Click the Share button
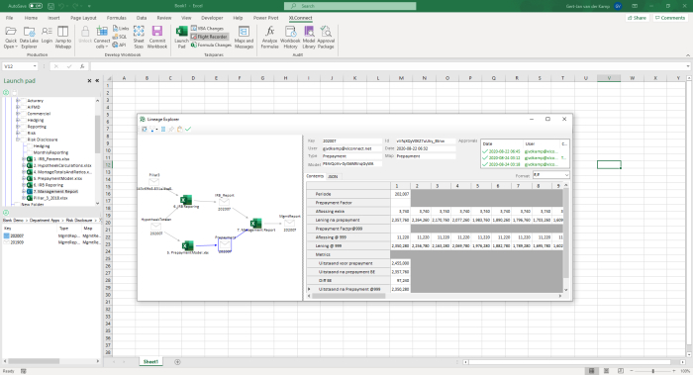Viewport: 693px width, 375px height. pos(637,18)
